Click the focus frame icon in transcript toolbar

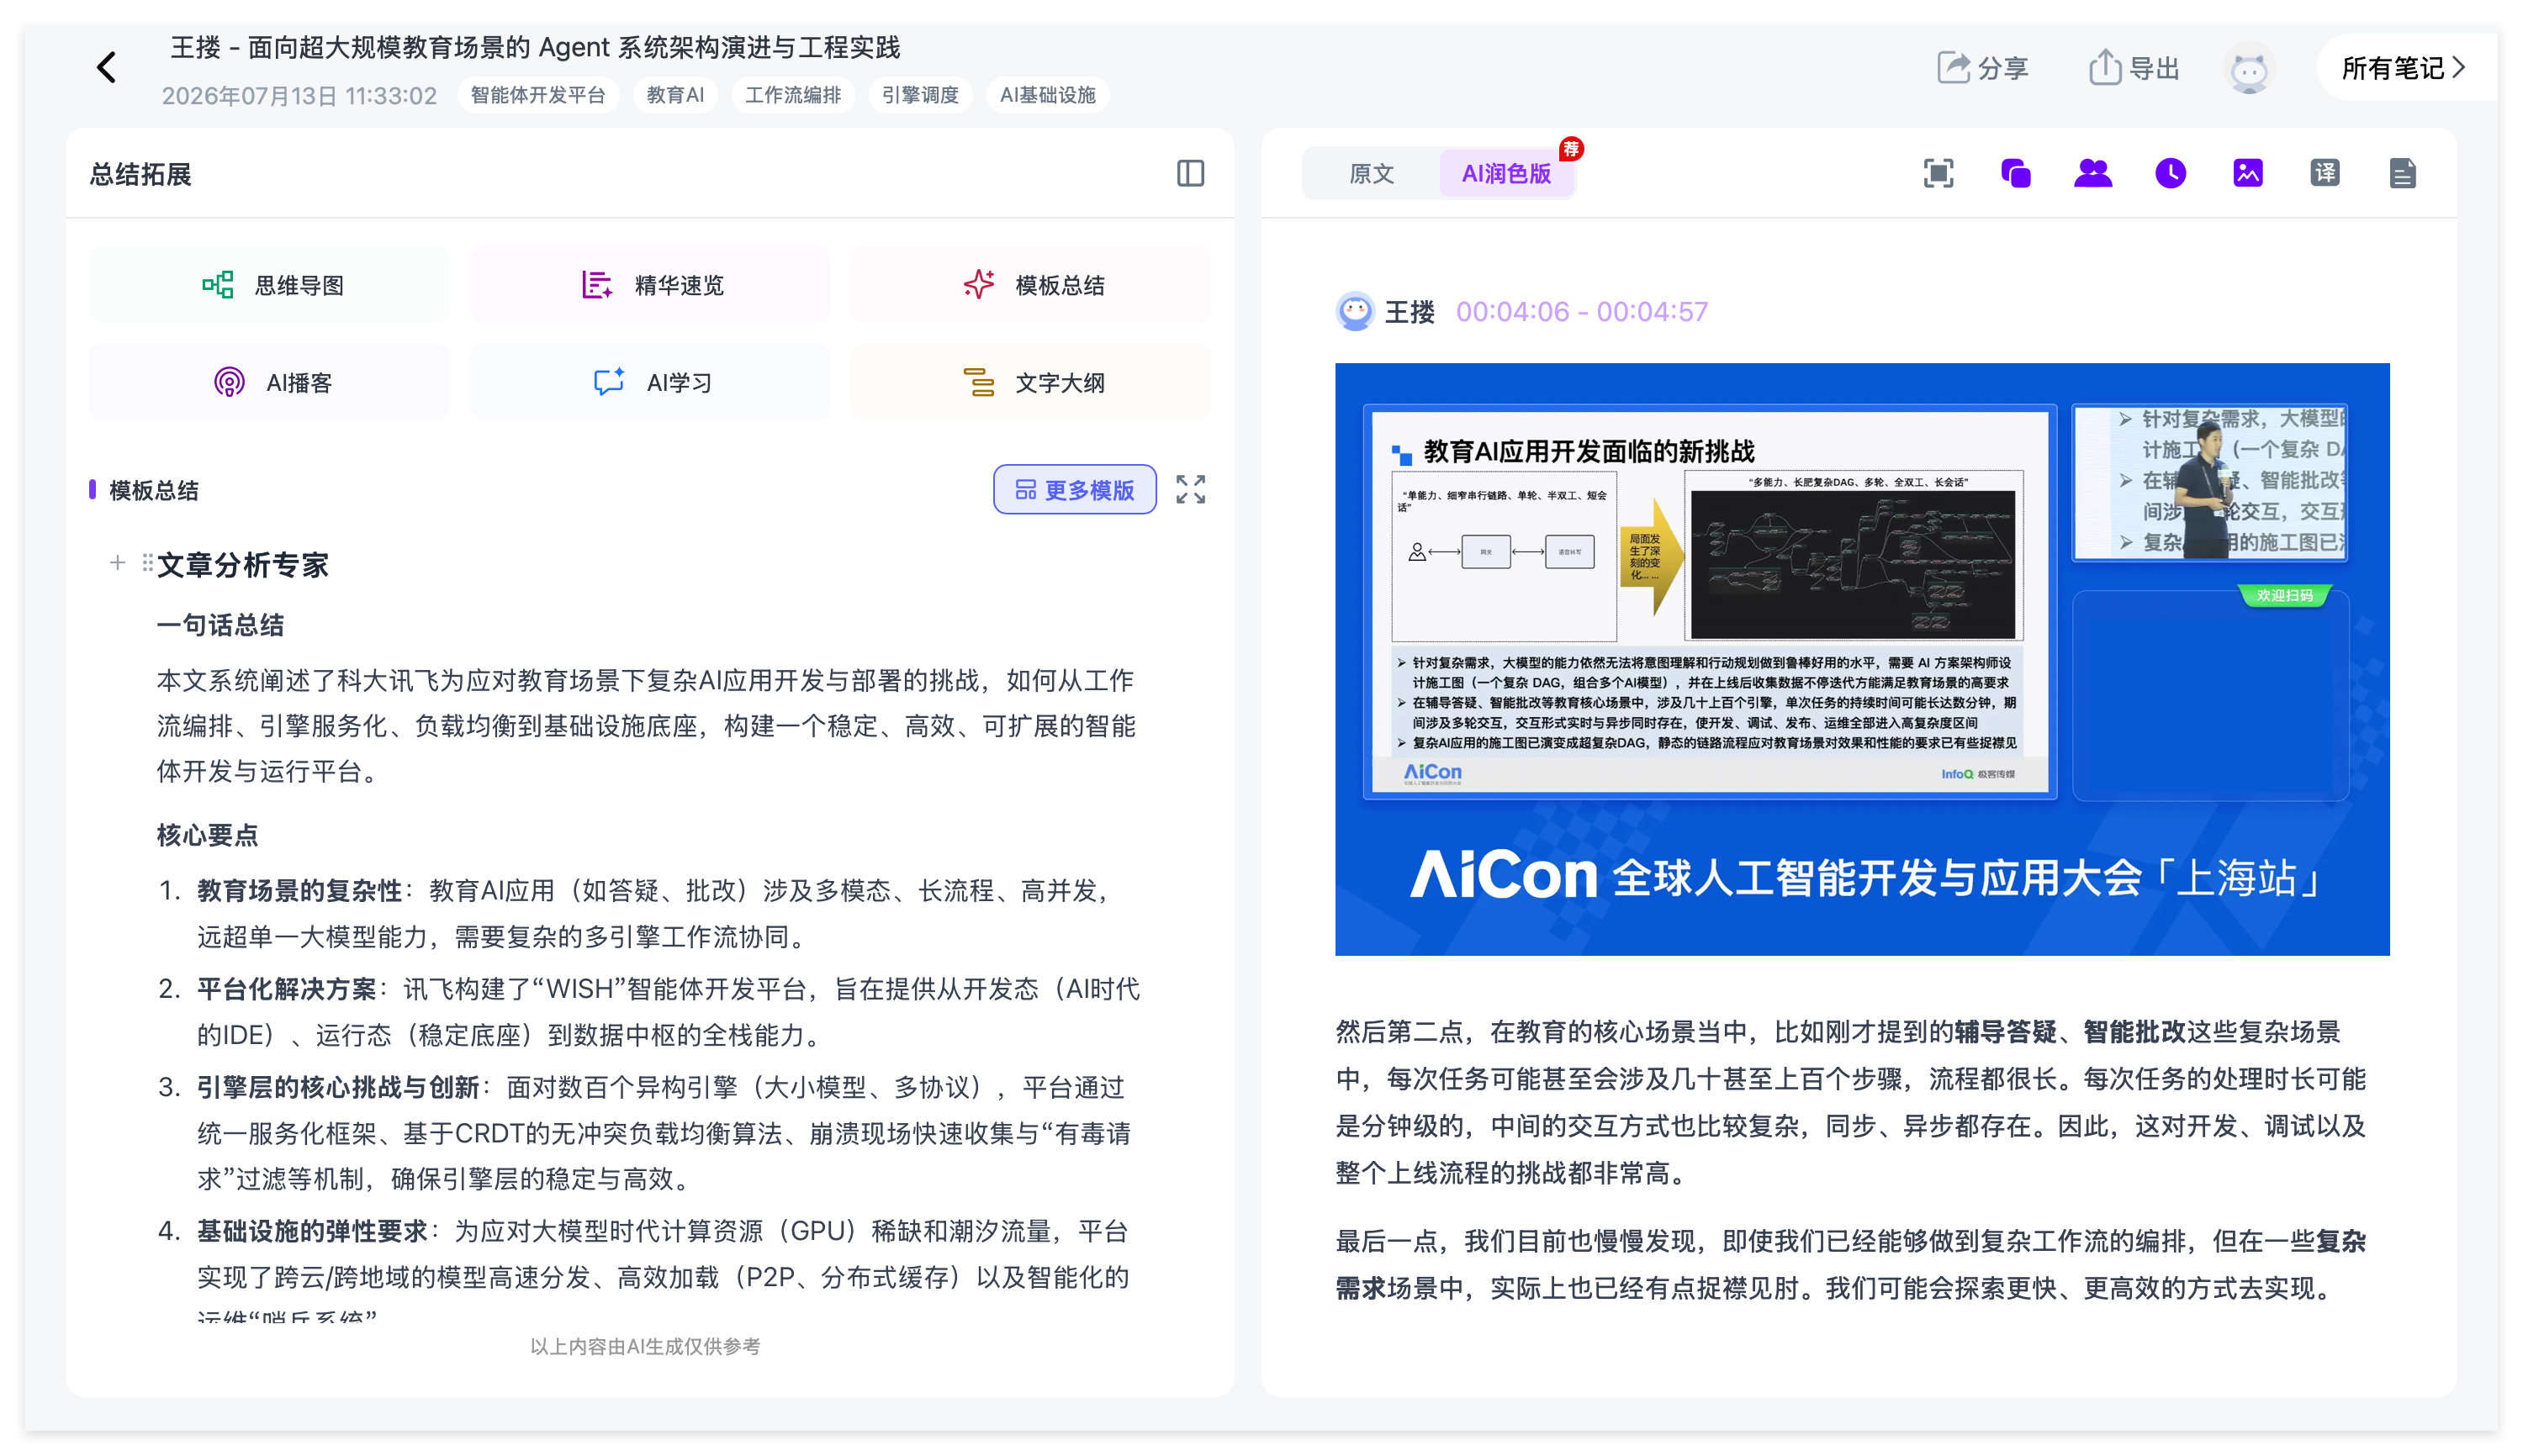tap(1938, 173)
